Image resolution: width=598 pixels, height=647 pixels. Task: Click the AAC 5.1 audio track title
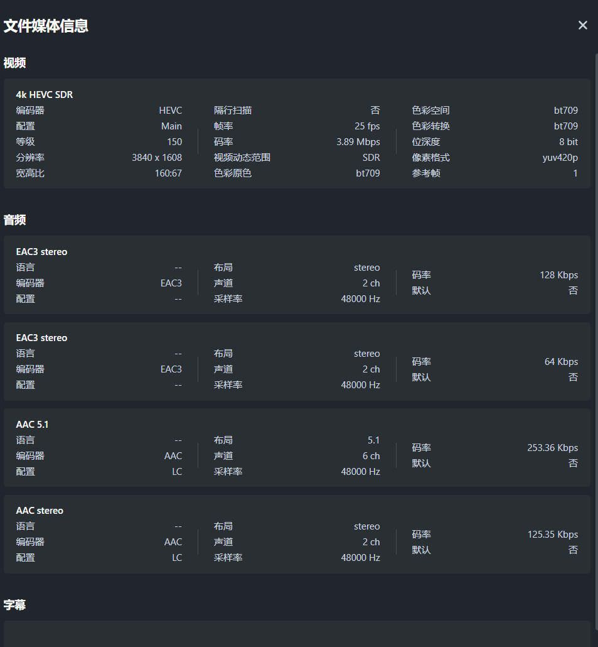point(32,425)
